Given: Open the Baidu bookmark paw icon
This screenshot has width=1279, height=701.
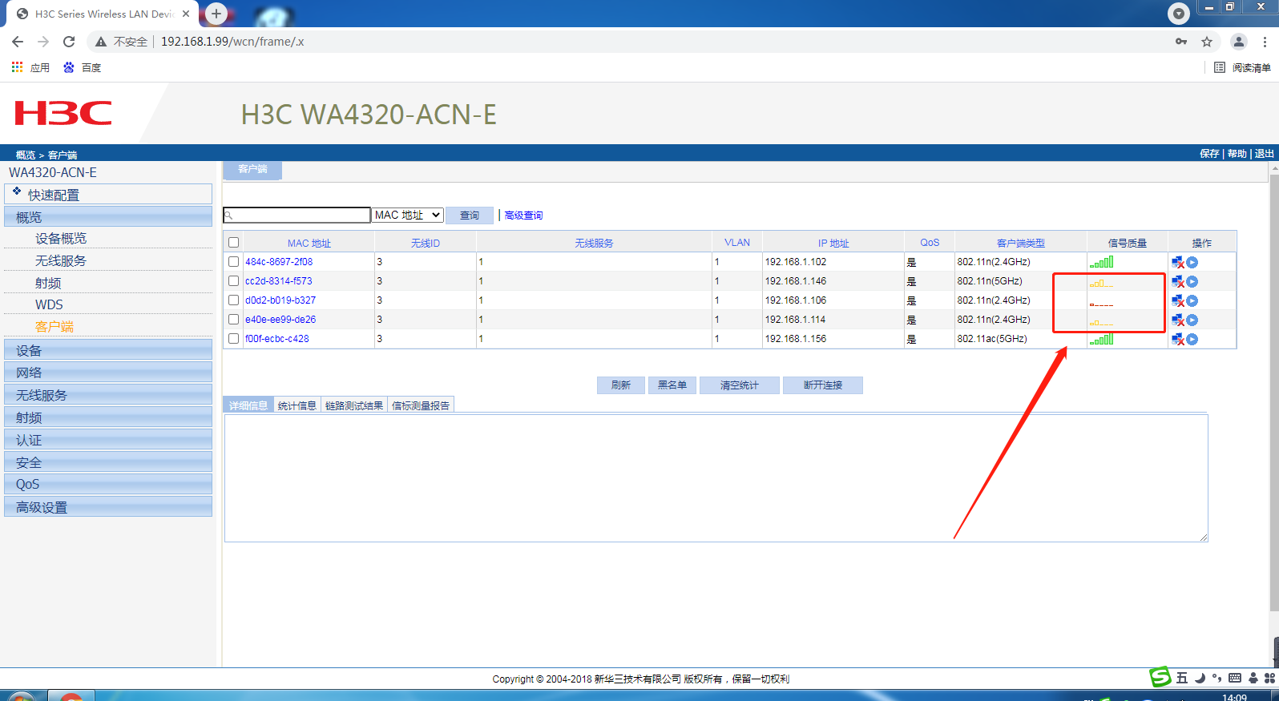Looking at the screenshot, I should click(x=69, y=67).
